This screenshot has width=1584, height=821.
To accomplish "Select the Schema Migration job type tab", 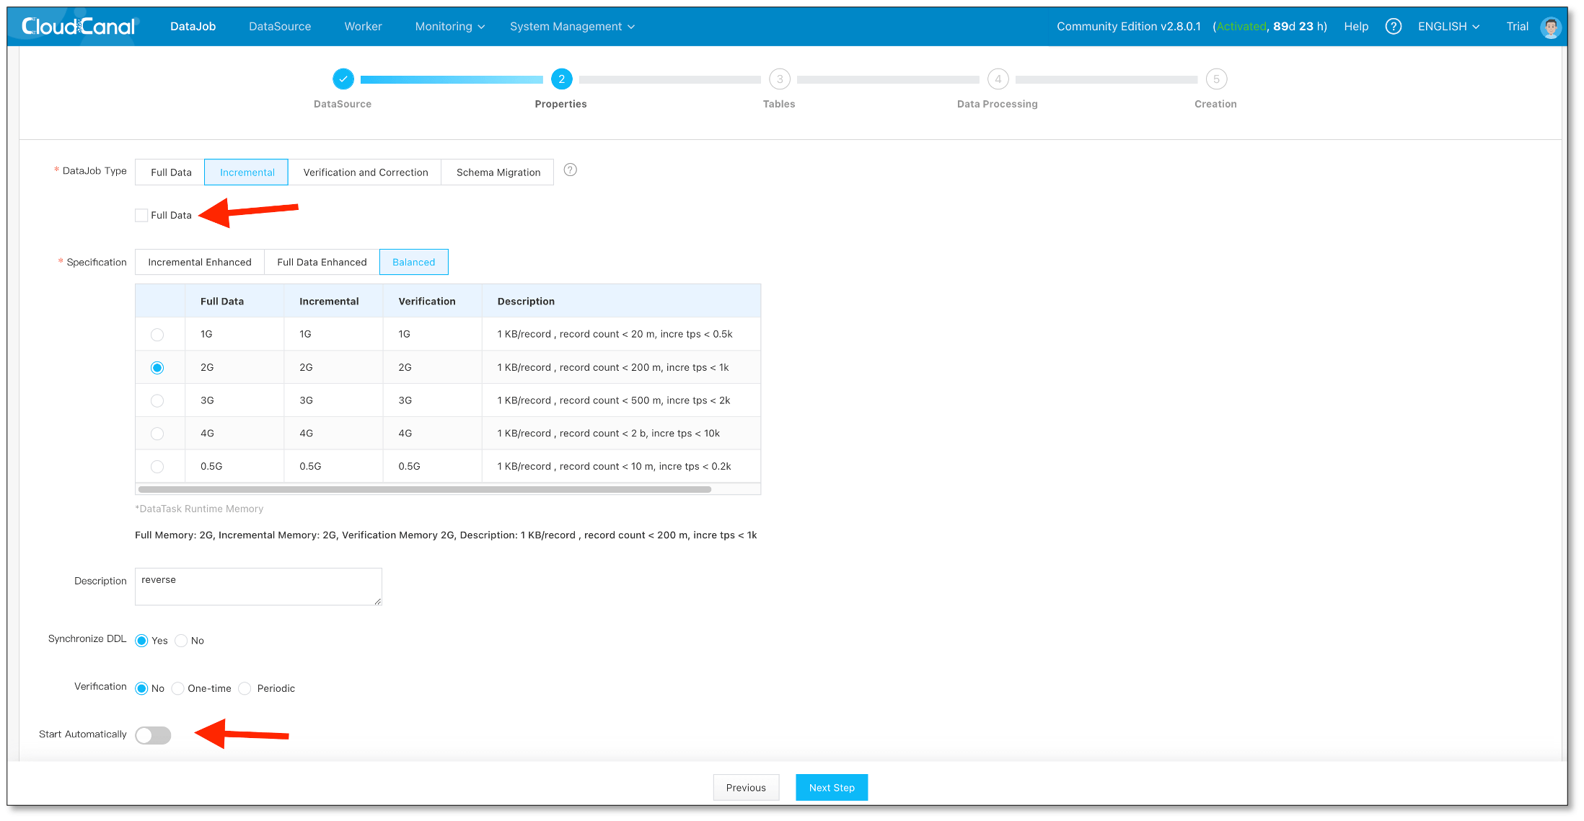I will (x=498, y=172).
